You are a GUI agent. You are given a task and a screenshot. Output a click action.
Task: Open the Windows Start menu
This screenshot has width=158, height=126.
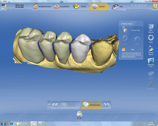point(4,123)
